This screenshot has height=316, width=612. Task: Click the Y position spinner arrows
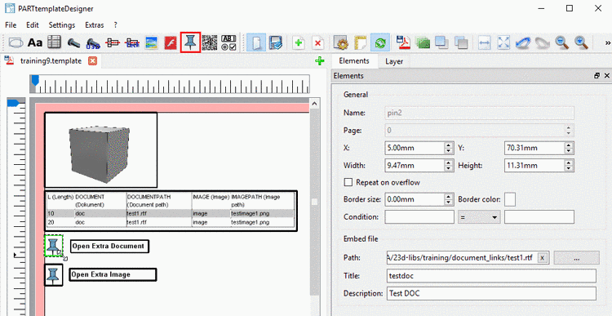(x=569, y=148)
